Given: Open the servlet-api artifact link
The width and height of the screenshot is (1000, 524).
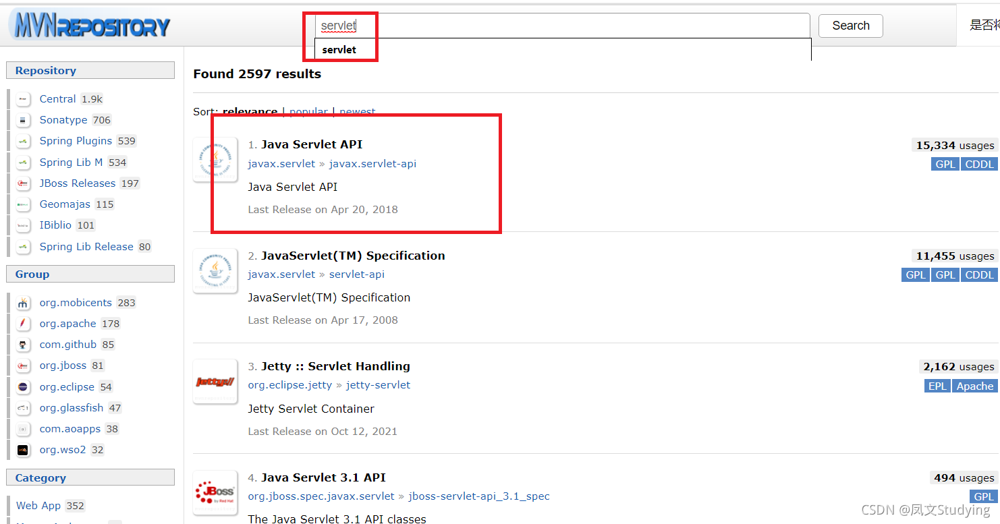Looking at the screenshot, I should tap(357, 274).
